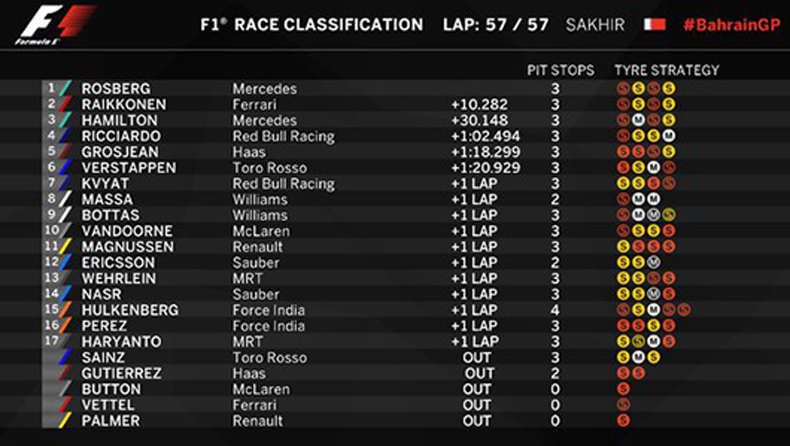Click Hulkenberg's fifth tyre icon
Image resolution: width=790 pixels, height=446 pixels.
click(x=684, y=310)
